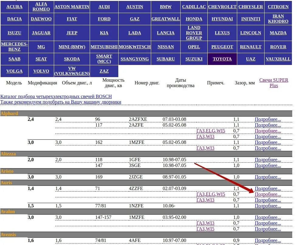Open the GAZ brand link
This screenshot has height=245, width=298.
(x=134, y=19)
